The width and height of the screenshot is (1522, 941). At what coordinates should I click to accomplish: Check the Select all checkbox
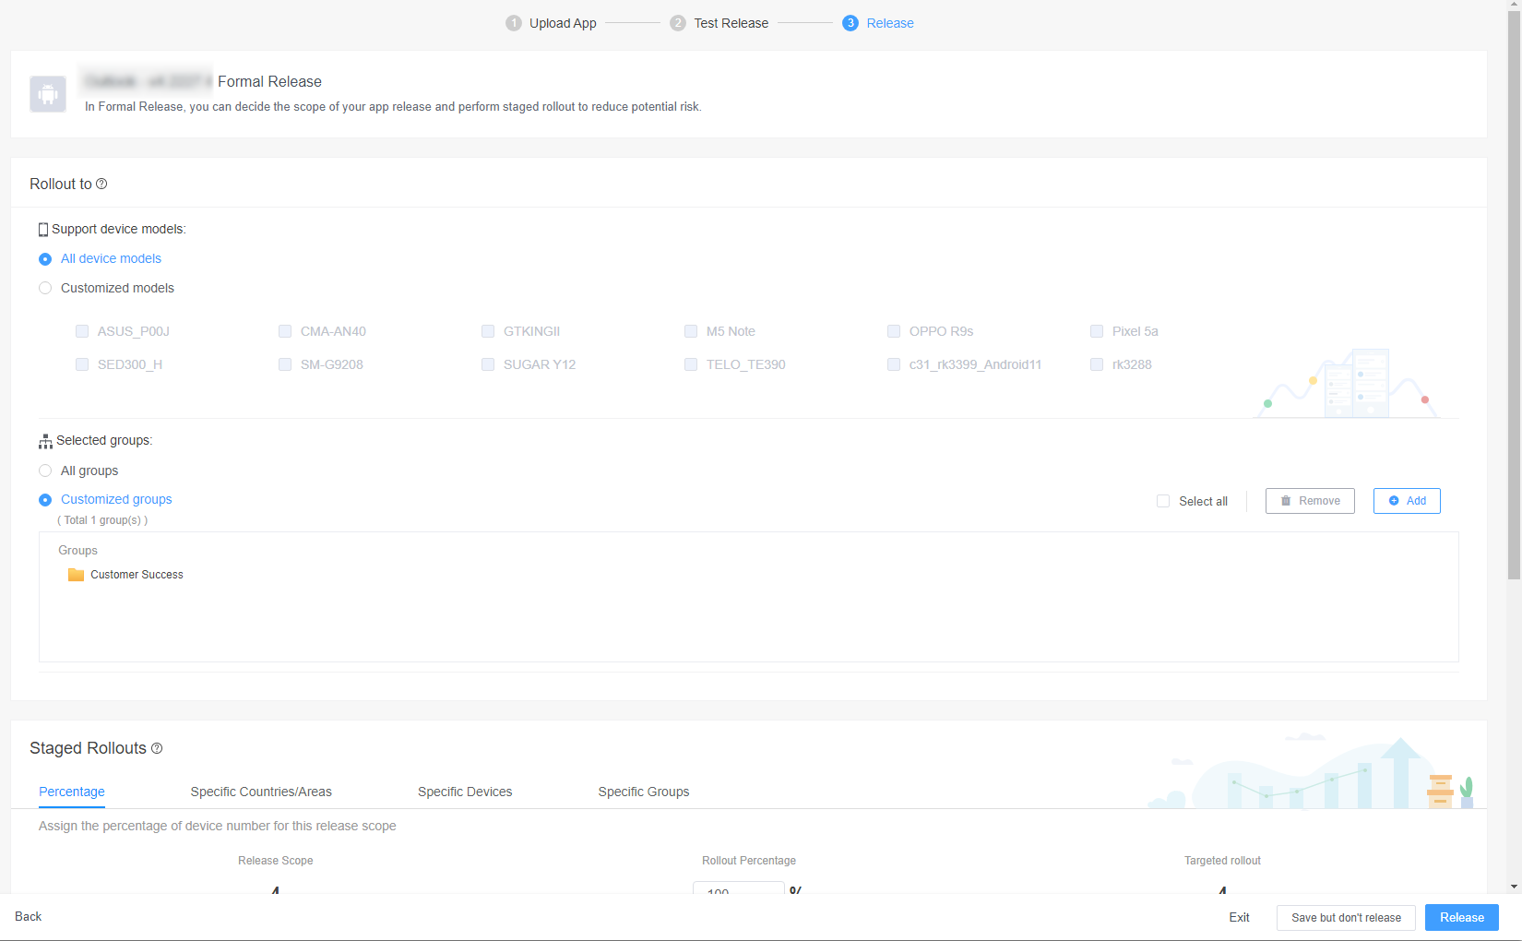[1163, 501]
